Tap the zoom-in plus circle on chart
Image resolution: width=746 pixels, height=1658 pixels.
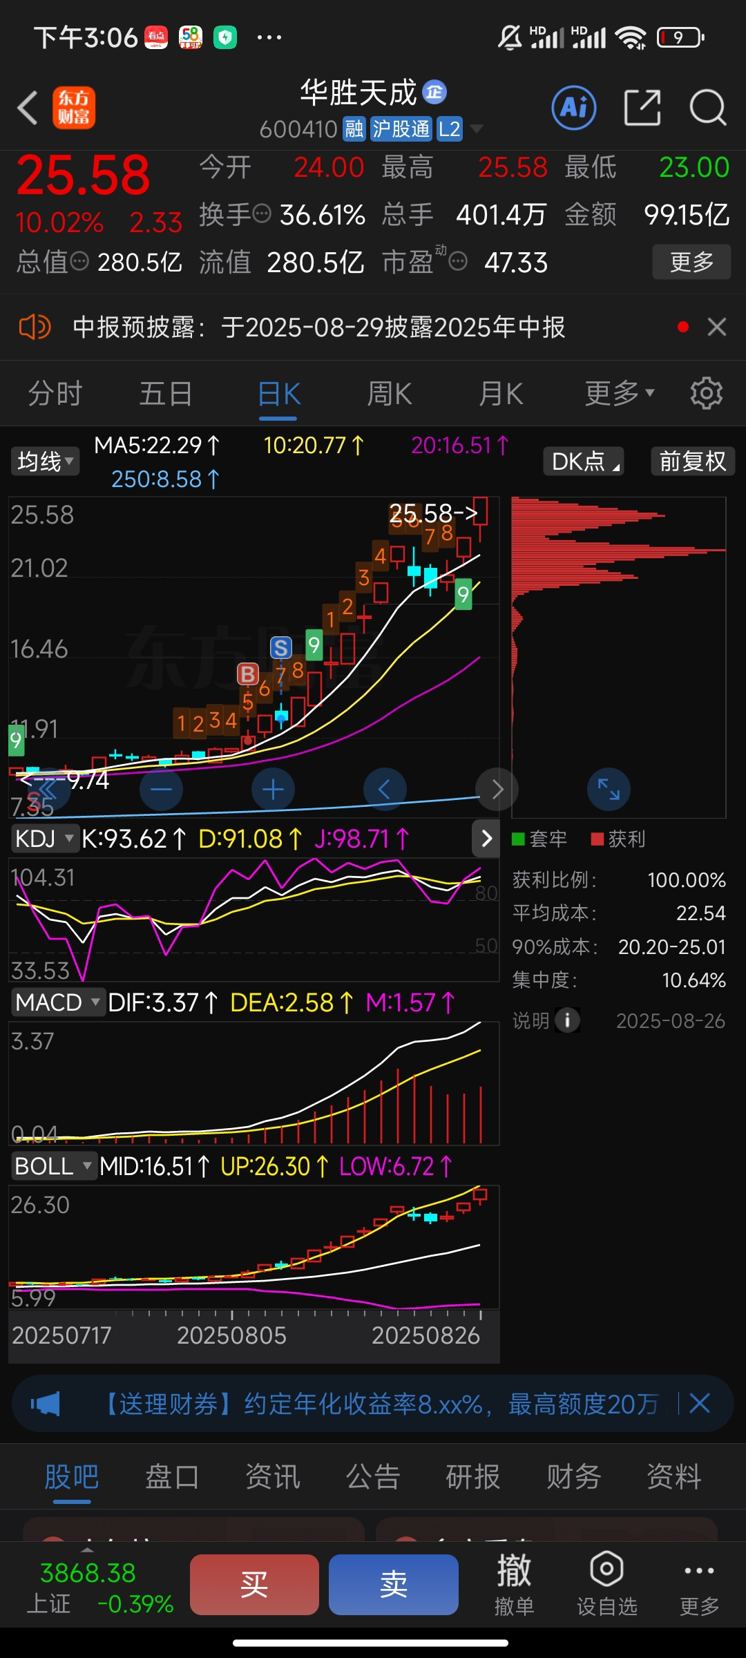[x=274, y=789]
